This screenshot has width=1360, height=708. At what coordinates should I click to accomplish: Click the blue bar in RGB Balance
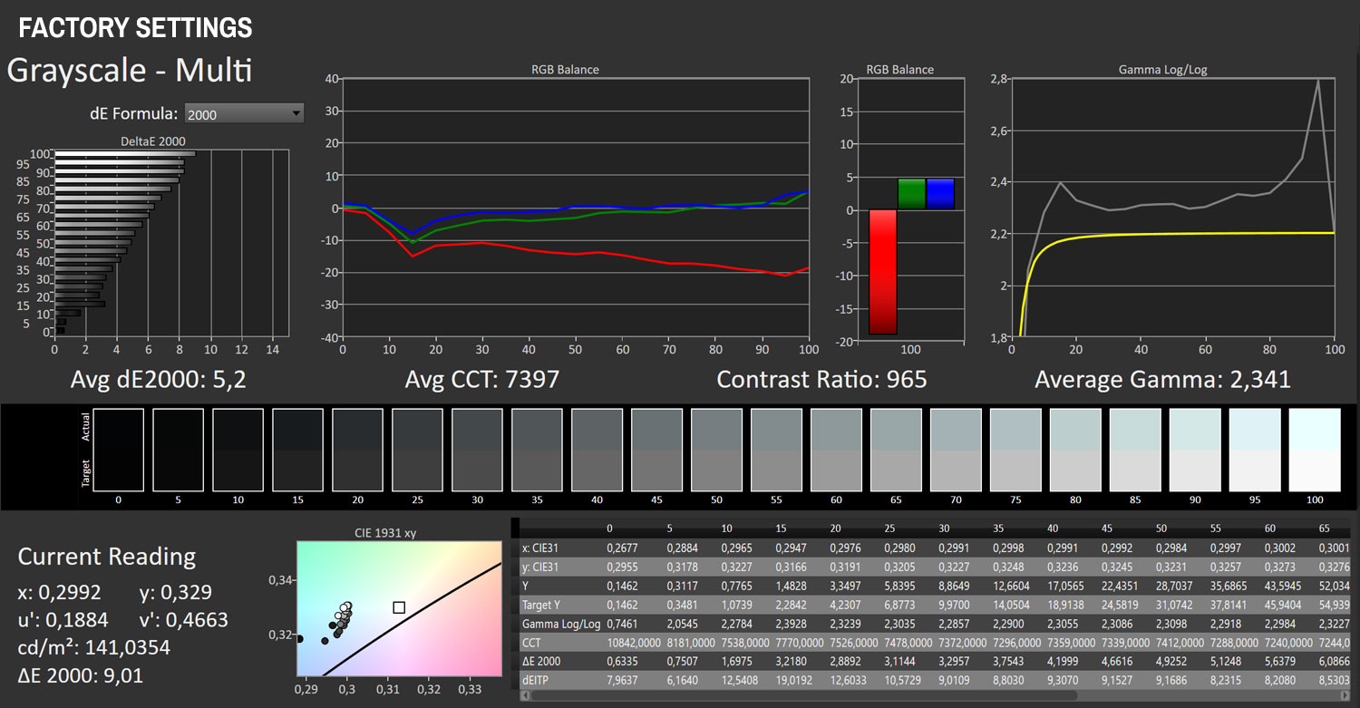940,194
